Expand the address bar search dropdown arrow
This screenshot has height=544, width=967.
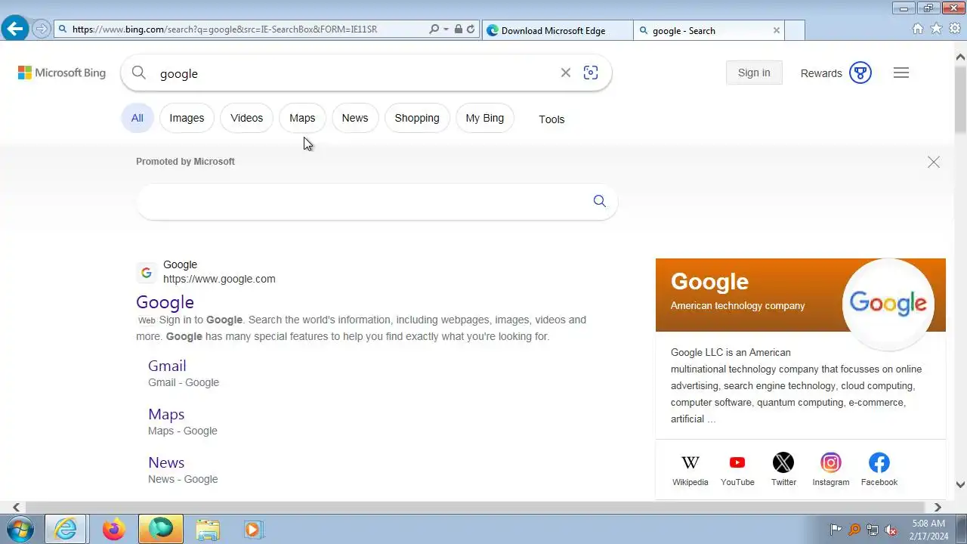tap(446, 29)
